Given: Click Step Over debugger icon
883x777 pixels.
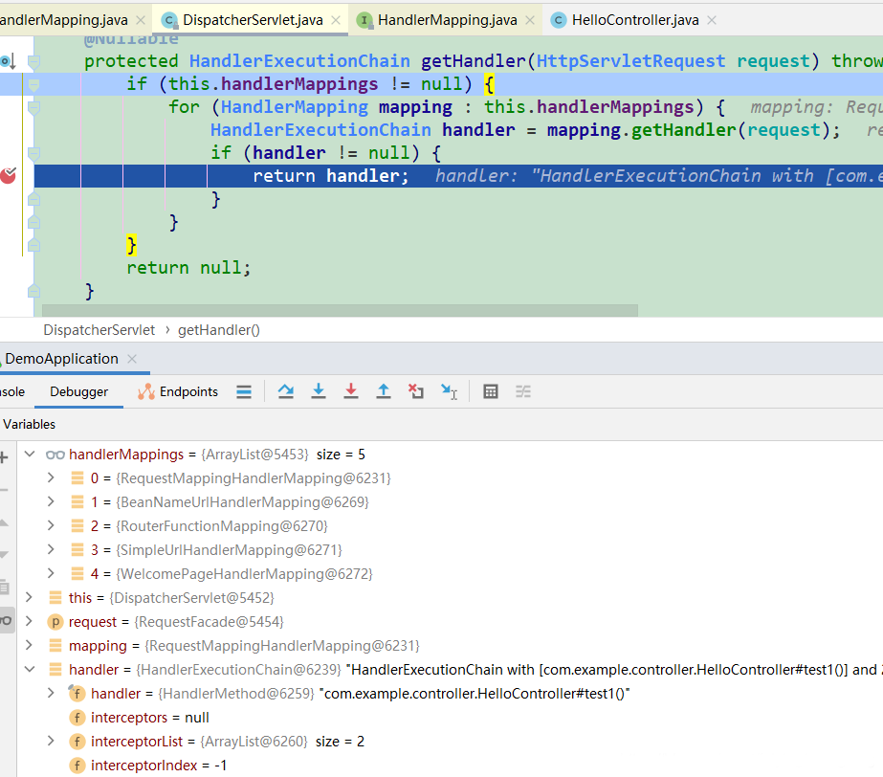Looking at the screenshot, I should tap(285, 391).
